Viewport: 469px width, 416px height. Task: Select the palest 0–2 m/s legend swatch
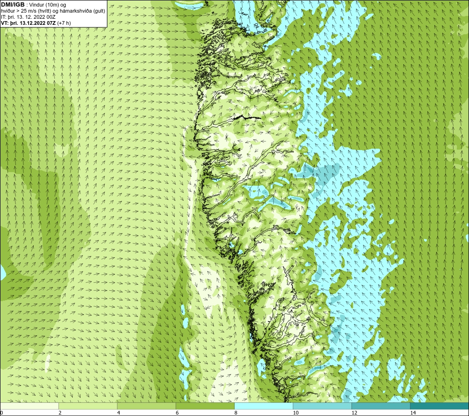click(x=29, y=406)
